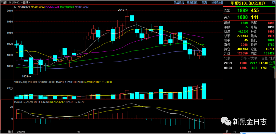
Task: Click the buy volume 141
Action: [x=254, y=17]
